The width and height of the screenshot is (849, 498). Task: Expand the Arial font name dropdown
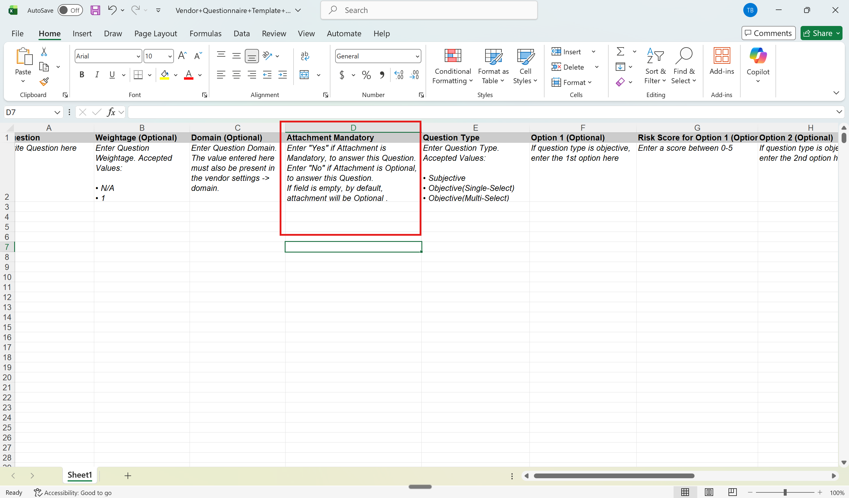(138, 56)
